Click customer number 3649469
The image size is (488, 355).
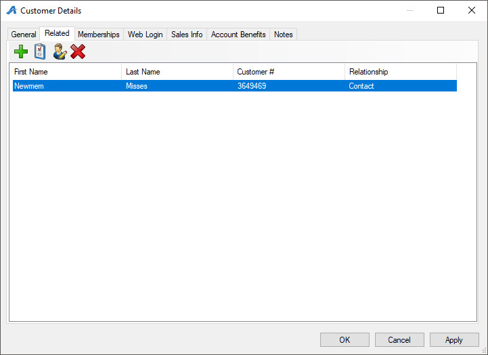coord(289,86)
